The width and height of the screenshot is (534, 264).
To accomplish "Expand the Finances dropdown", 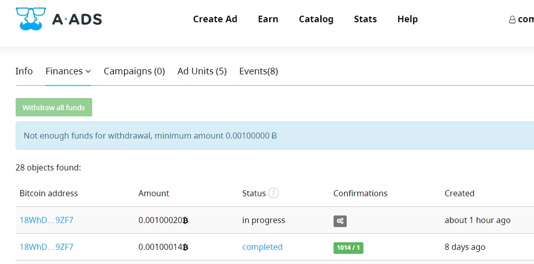I will (x=68, y=71).
